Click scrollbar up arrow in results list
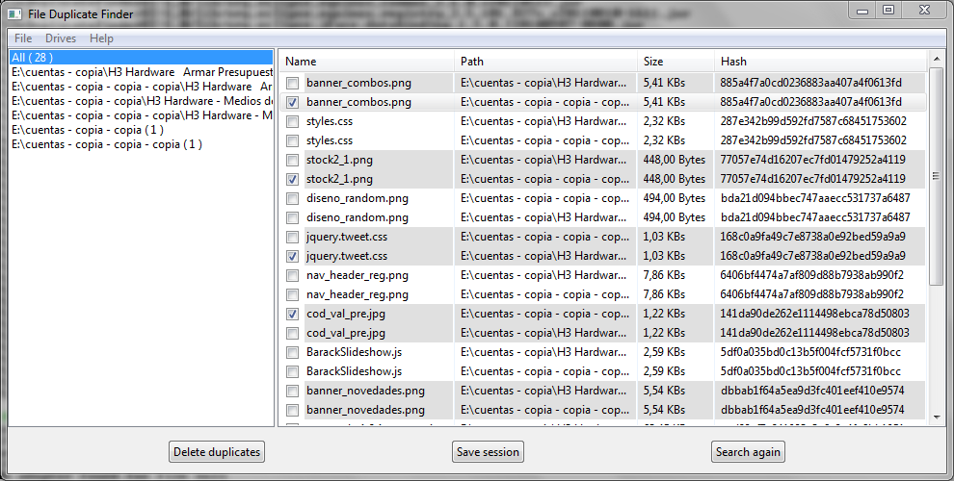 coord(937,60)
